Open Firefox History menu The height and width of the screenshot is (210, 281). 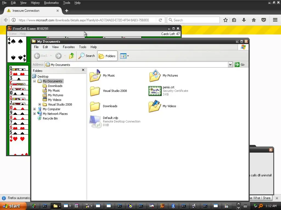35,3
